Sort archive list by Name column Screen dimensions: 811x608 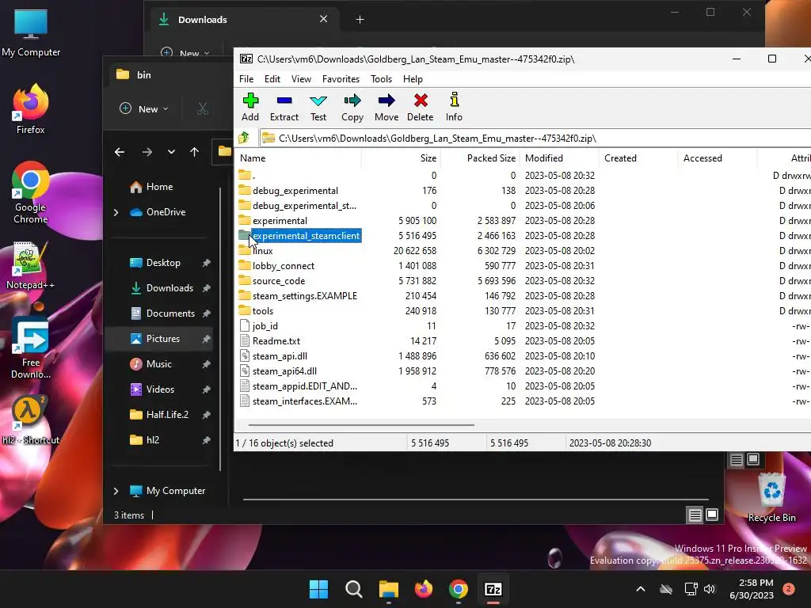click(x=299, y=158)
